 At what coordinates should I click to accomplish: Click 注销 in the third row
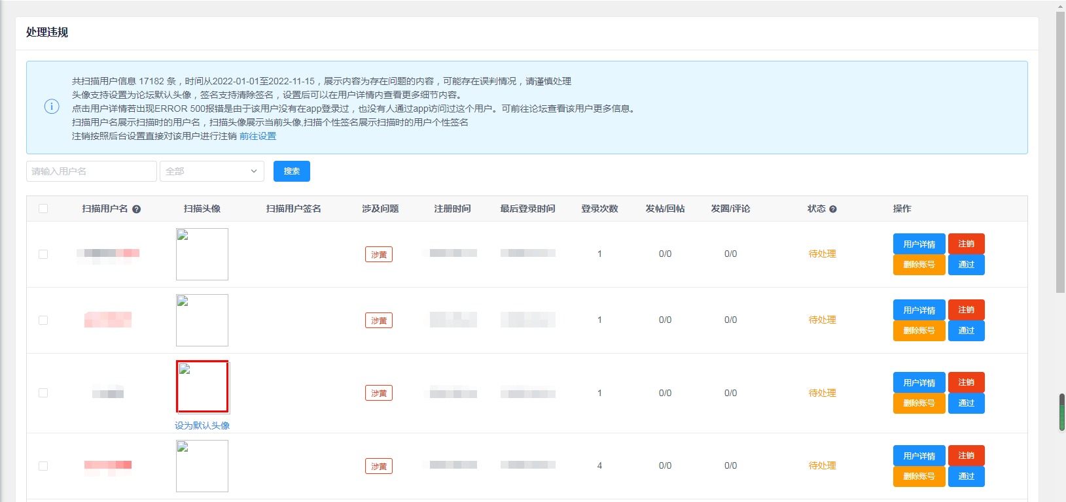[x=967, y=382]
